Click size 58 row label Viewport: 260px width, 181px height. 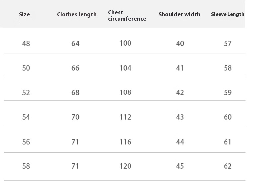point(26,166)
